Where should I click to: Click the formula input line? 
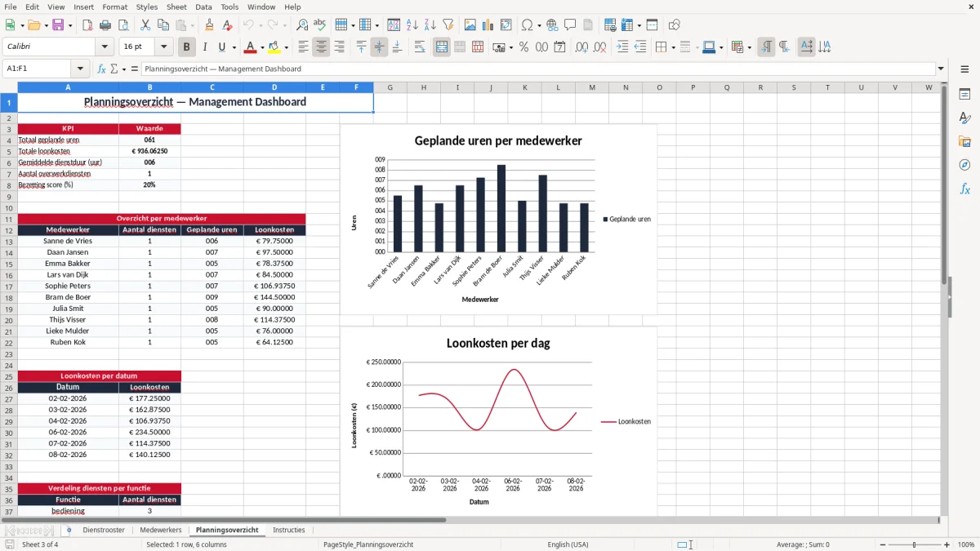pos(538,69)
